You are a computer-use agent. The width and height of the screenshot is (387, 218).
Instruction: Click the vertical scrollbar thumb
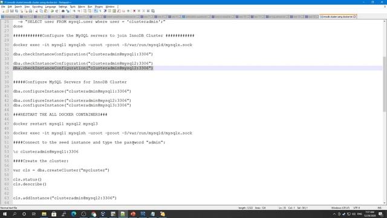(x=385, y=84)
